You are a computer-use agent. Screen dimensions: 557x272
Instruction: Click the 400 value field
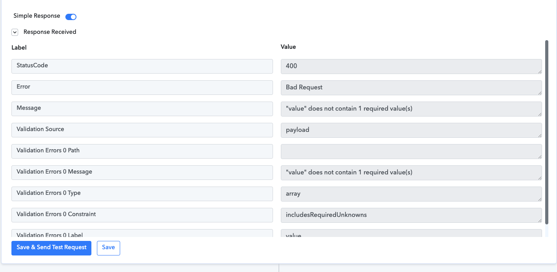[411, 67]
